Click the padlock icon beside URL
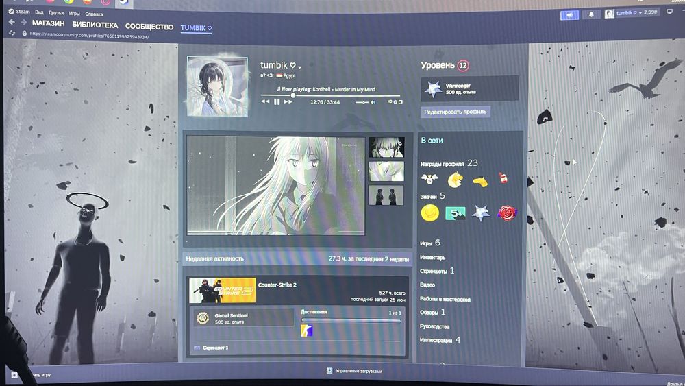Screen dimensions: 685x386 pyautogui.click(x=25, y=34)
